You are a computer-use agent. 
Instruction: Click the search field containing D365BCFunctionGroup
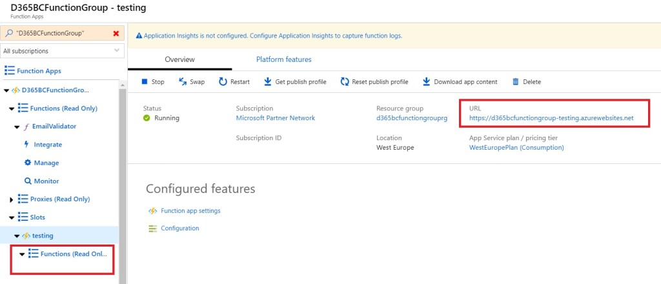click(x=58, y=33)
